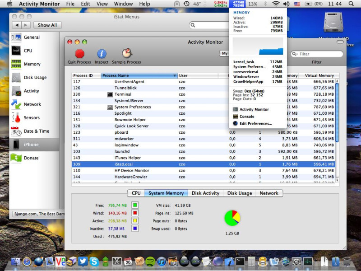Sort by the User column header
Image resolution: width=361 pixels, height=271 pixels.
198,75
